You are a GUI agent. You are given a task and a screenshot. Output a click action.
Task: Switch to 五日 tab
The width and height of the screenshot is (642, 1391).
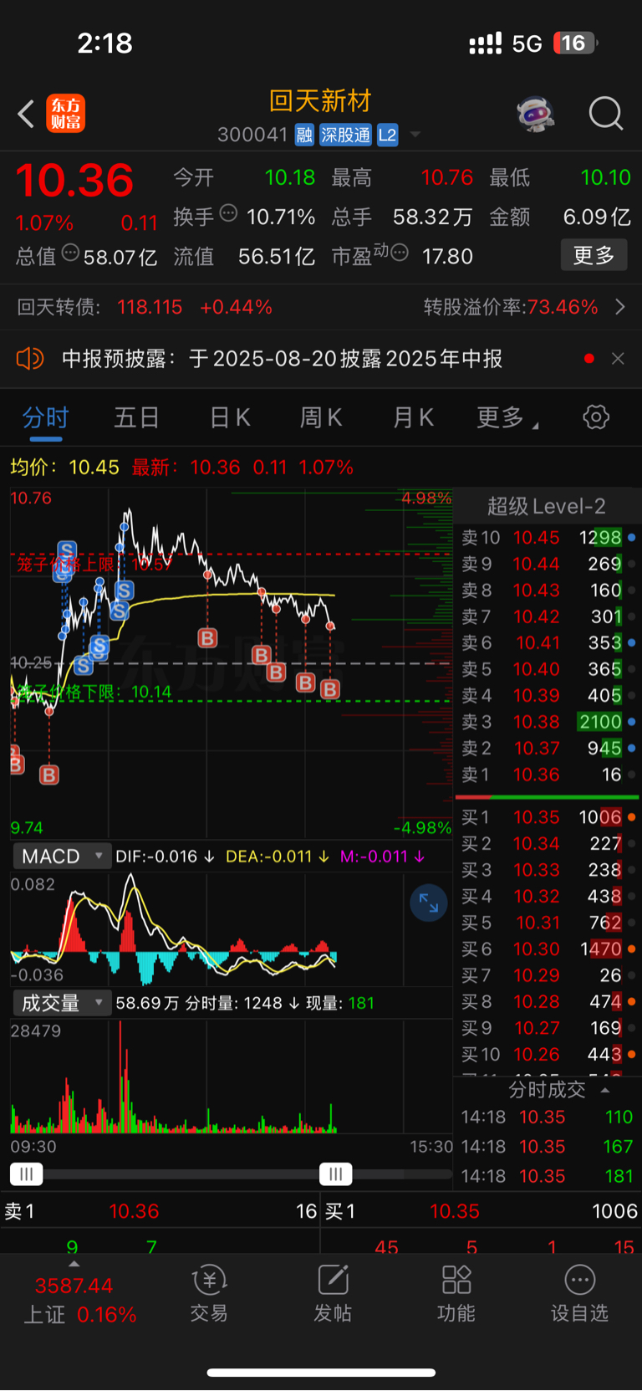pyautogui.click(x=136, y=417)
